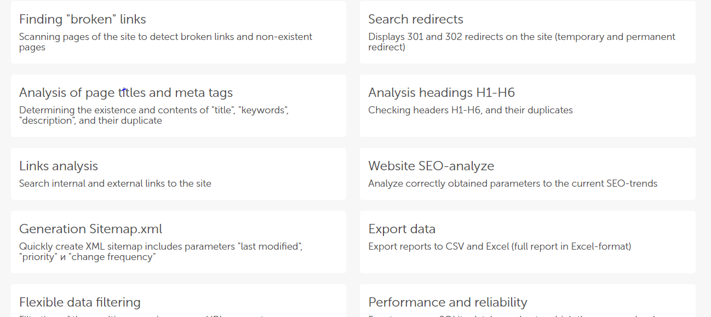Viewport: 711px width, 317px height.
Task: Open the Export data feature heading
Action: point(402,229)
